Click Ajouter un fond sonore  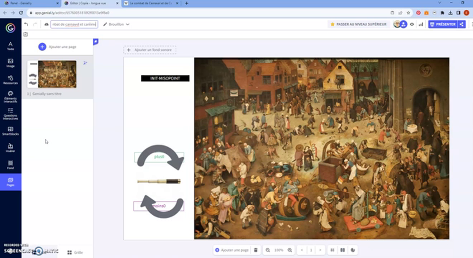coord(150,50)
